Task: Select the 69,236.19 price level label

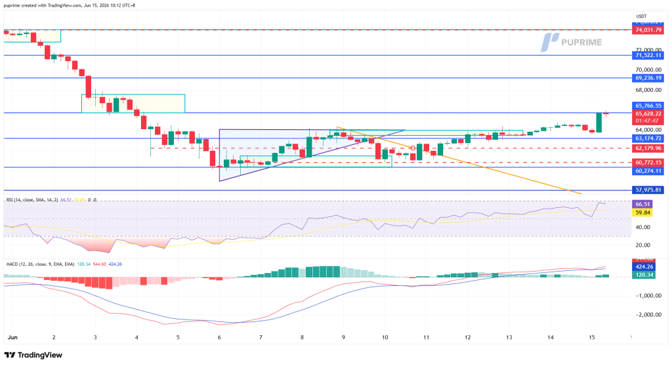Action: pos(648,78)
